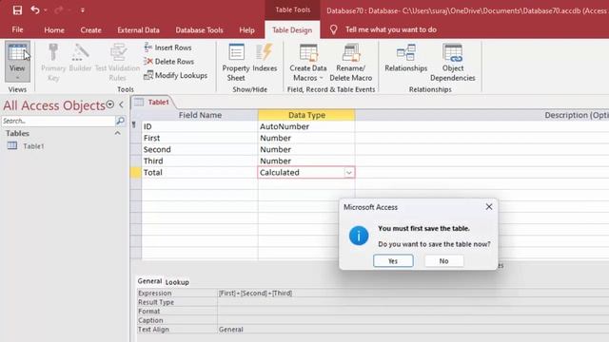Close the Microsoft Access dialog
This screenshot has width=609, height=342.
point(488,207)
